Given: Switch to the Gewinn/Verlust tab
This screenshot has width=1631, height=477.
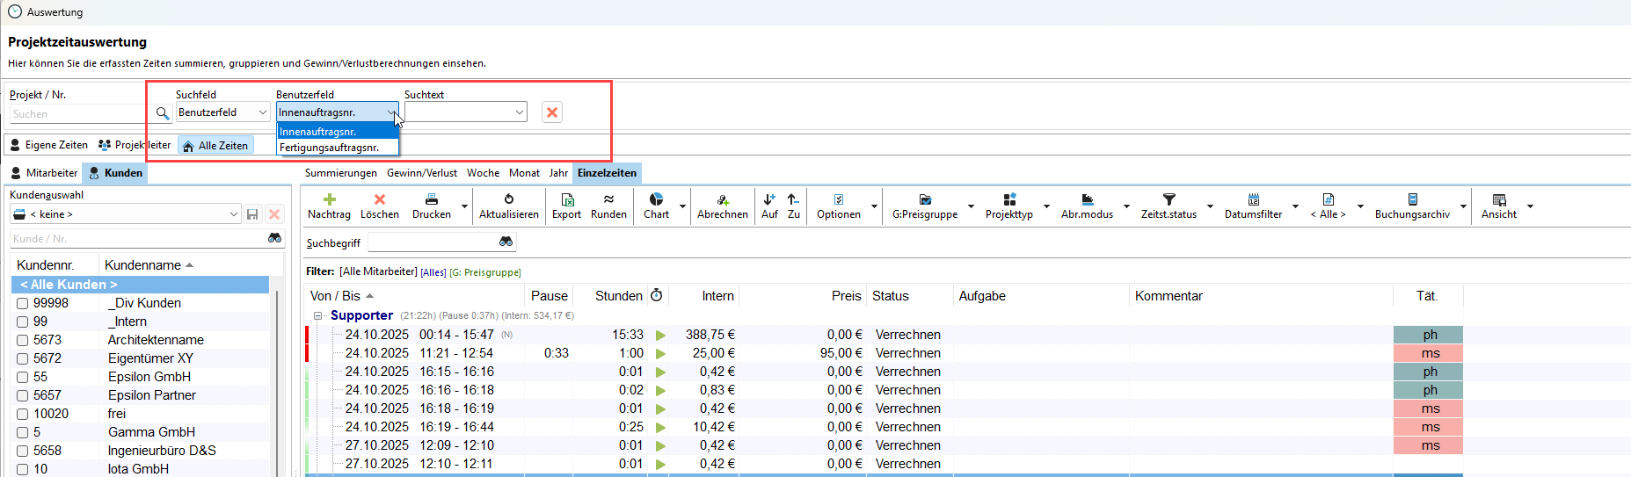Looking at the screenshot, I should point(421,173).
